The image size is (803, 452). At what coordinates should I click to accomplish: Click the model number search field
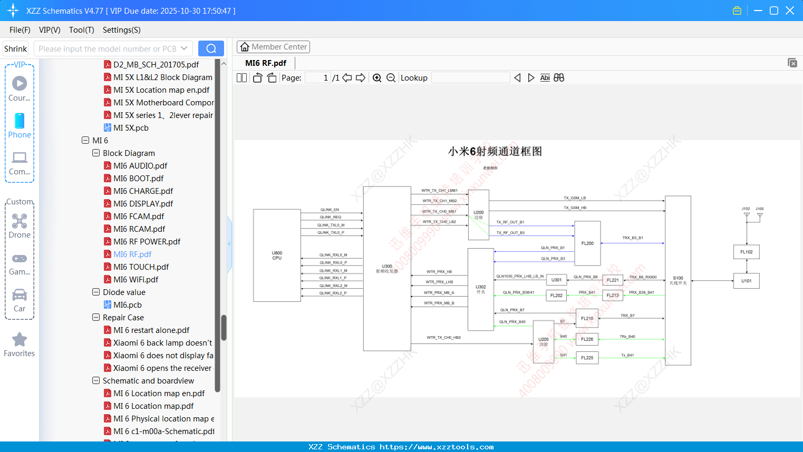click(x=108, y=48)
